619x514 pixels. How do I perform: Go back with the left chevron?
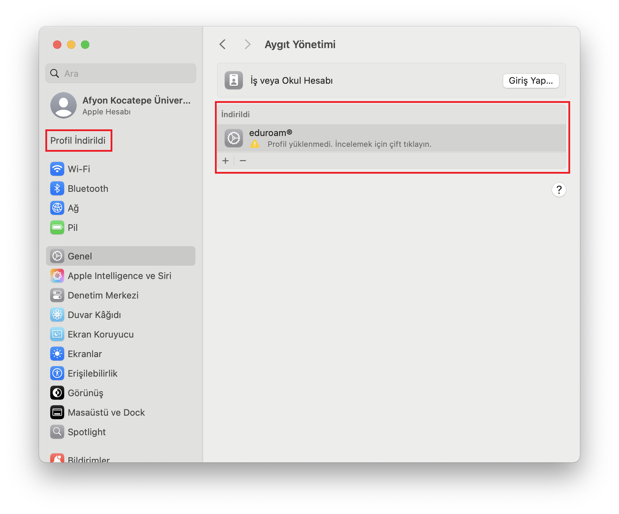pos(223,44)
